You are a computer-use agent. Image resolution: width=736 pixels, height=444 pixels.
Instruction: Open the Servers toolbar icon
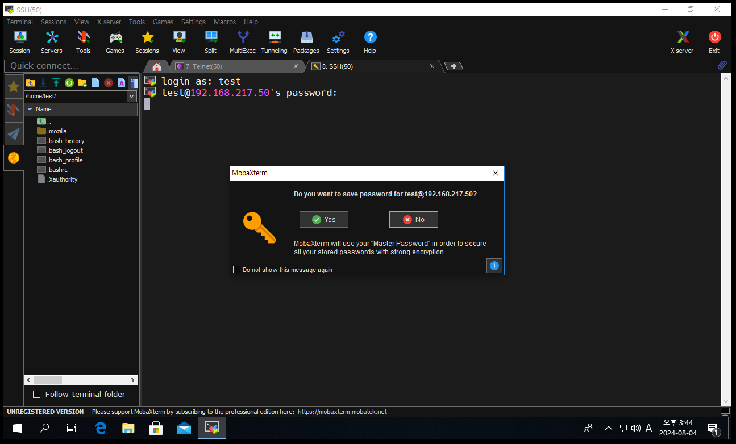(x=52, y=43)
